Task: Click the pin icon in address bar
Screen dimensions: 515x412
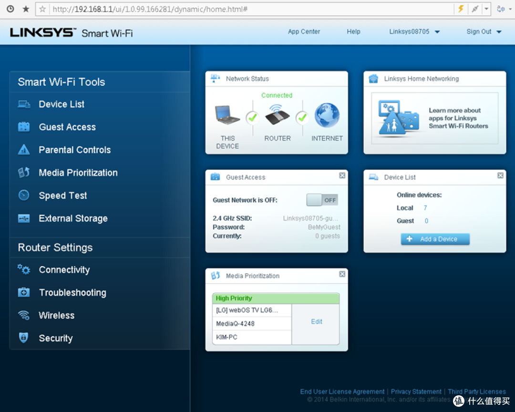Action: coord(475,9)
